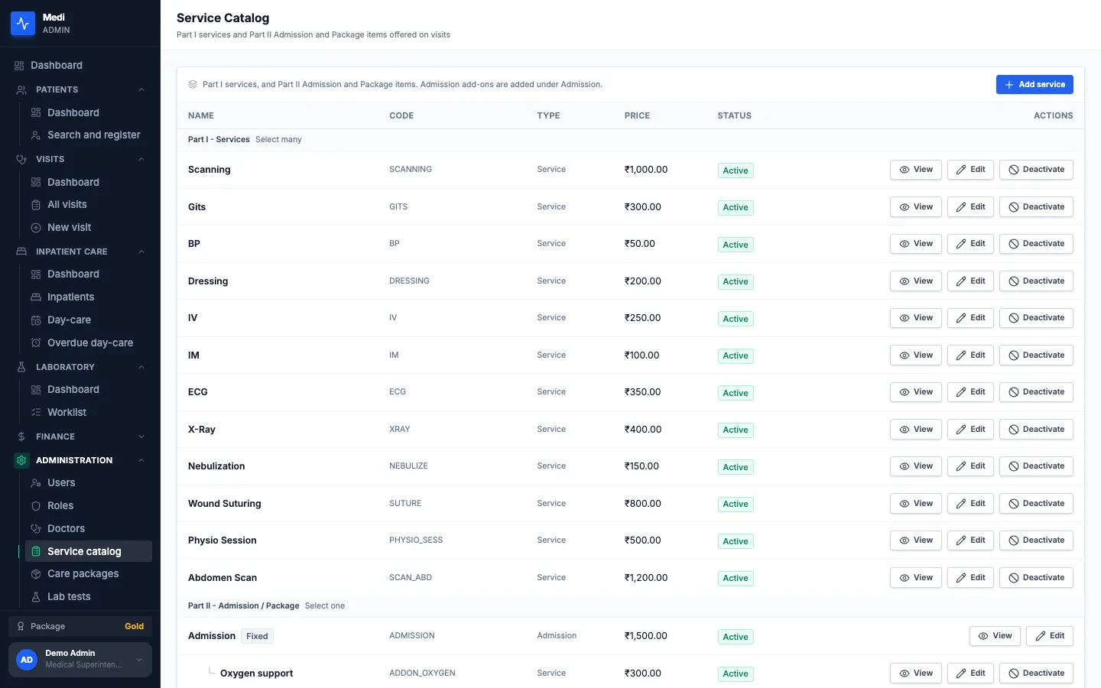The image size is (1101, 688).
Task: Click the New visit plus-circle icon
Action: [x=36, y=228]
